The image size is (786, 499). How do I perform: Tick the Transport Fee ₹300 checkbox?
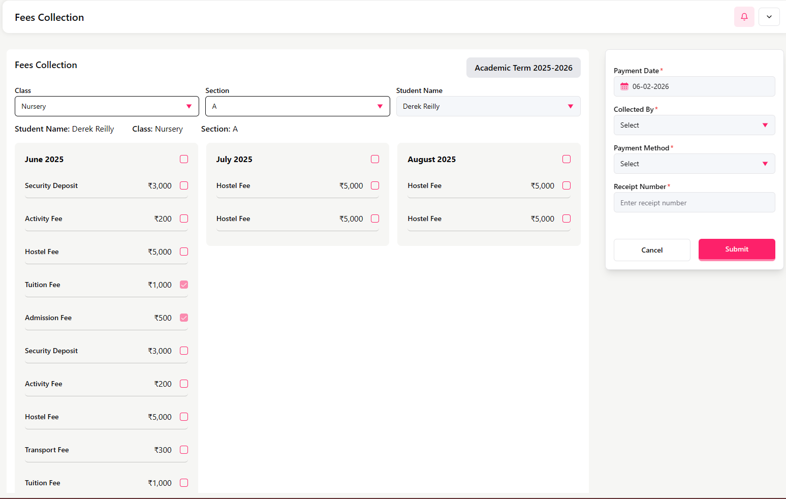coord(184,450)
